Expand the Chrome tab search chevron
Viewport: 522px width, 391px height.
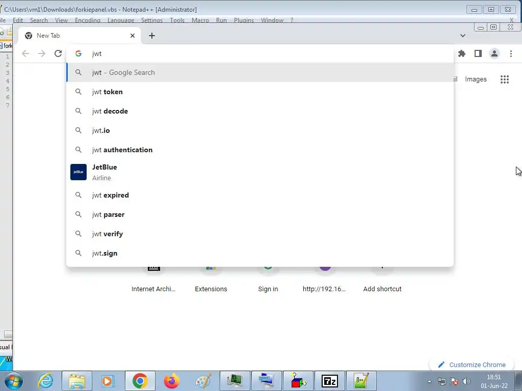tap(463, 36)
